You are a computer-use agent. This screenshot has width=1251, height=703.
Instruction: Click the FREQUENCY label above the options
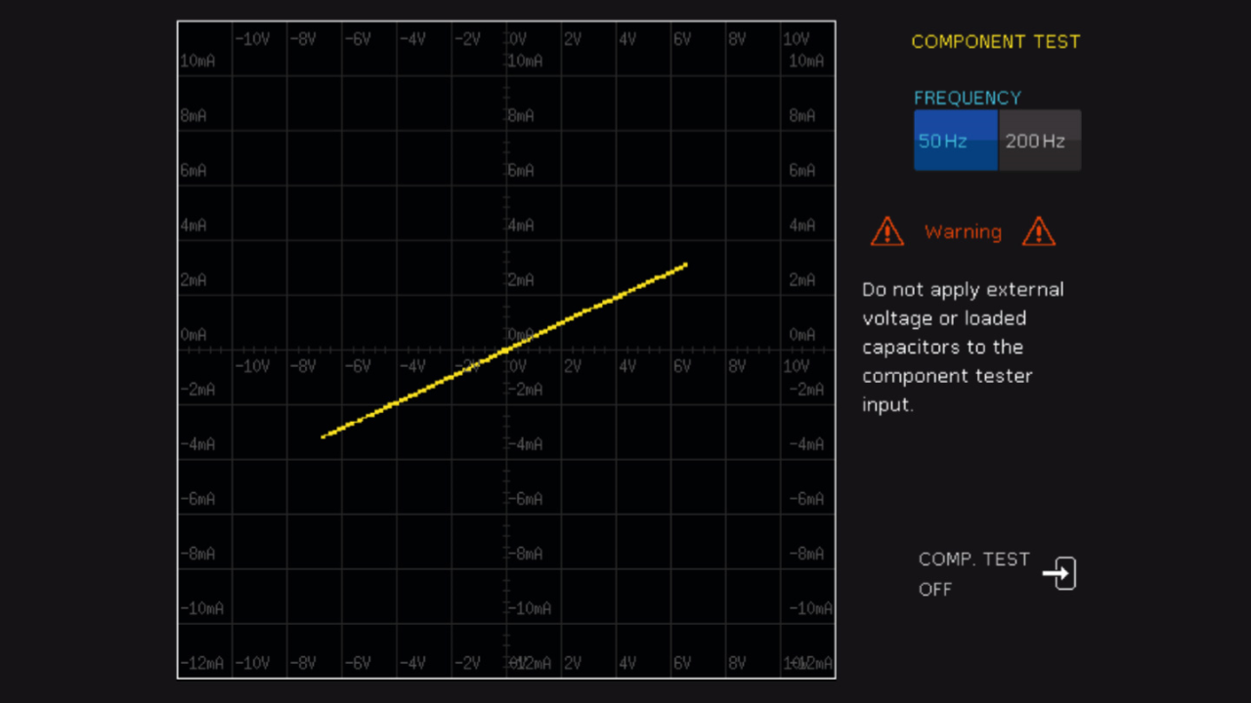click(x=967, y=98)
